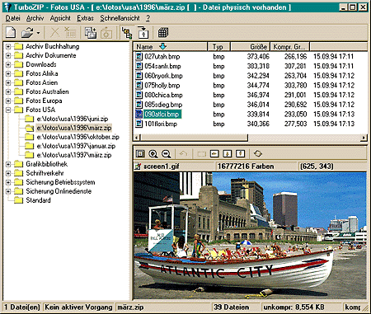The height and width of the screenshot is (314, 371).
Task: Click the 39 Dateien status bar entry
Action: [232, 307]
